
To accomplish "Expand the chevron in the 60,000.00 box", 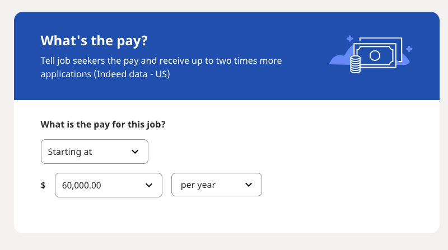I will pyautogui.click(x=149, y=185).
